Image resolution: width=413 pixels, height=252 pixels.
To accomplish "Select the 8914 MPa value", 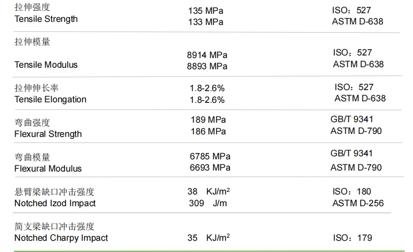I will coord(207,55).
